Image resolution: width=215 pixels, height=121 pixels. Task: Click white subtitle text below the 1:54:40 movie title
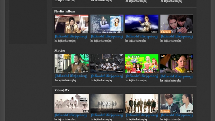(101, 80)
